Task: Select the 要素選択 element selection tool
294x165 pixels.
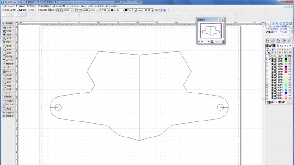Action: point(8,23)
